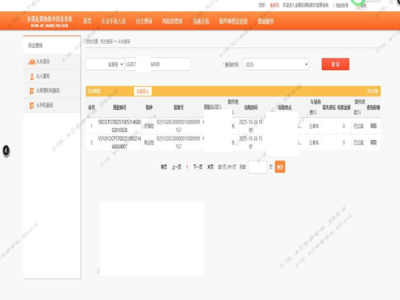Click the car icon beside 从车查询

[31, 62]
